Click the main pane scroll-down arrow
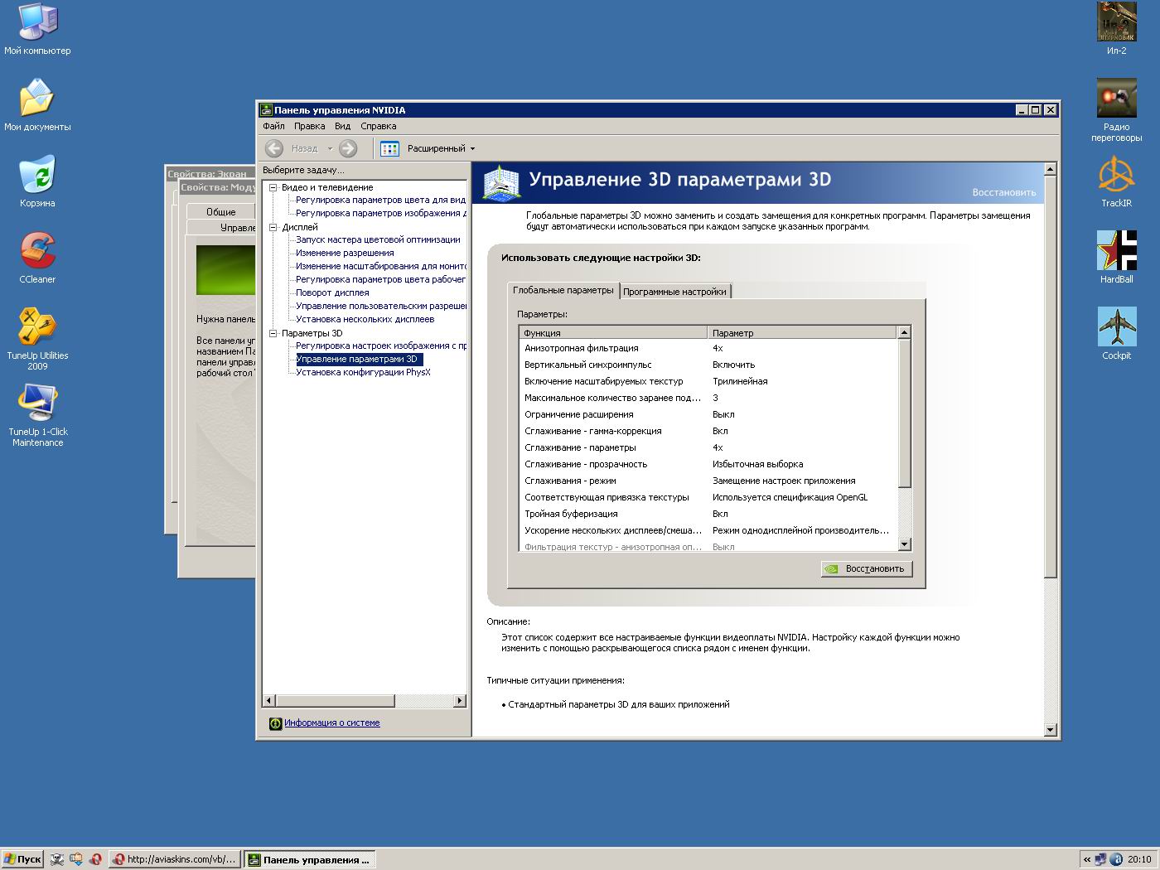The height and width of the screenshot is (870, 1160). point(1051,730)
